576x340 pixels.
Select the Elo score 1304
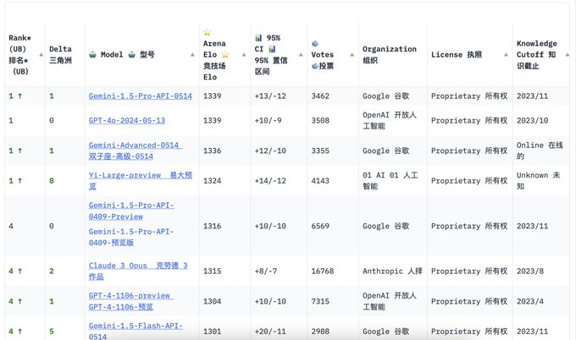(213, 301)
